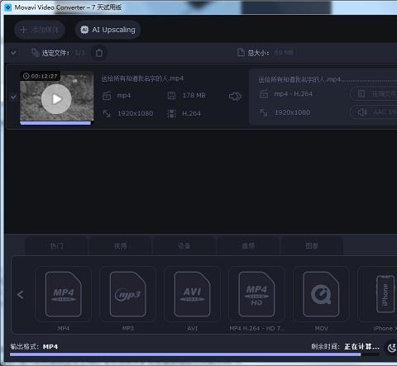The width and height of the screenshot is (397, 366).
Task: Select the MP4 format preset
Action: tap(64, 294)
